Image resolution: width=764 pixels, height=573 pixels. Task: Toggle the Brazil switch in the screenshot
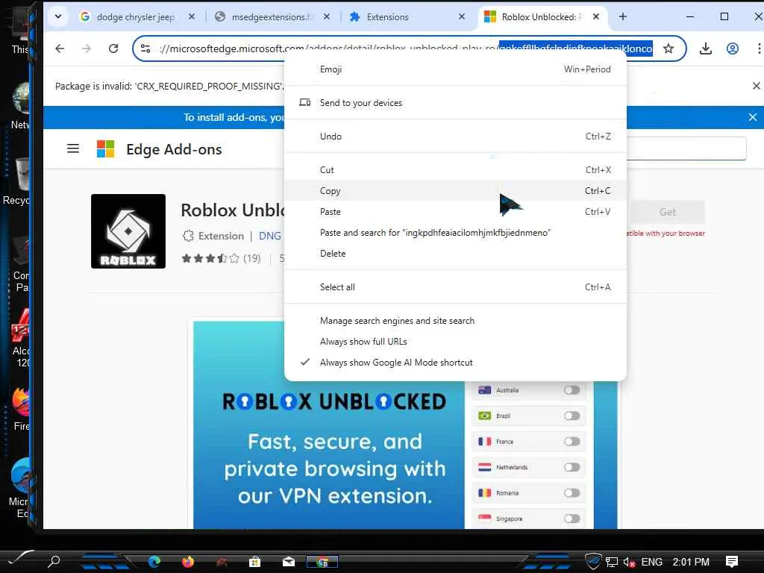point(572,416)
